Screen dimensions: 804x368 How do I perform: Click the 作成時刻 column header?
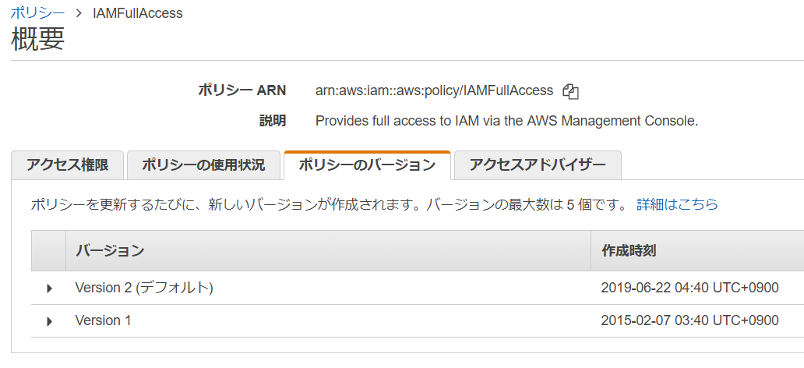coord(629,250)
